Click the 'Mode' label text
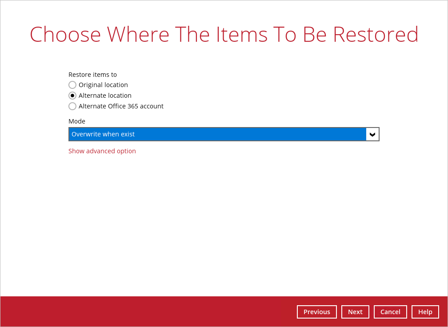Screen dimensions: 448x327 point(77,121)
